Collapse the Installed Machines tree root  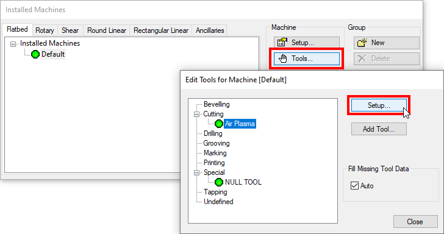(13, 44)
